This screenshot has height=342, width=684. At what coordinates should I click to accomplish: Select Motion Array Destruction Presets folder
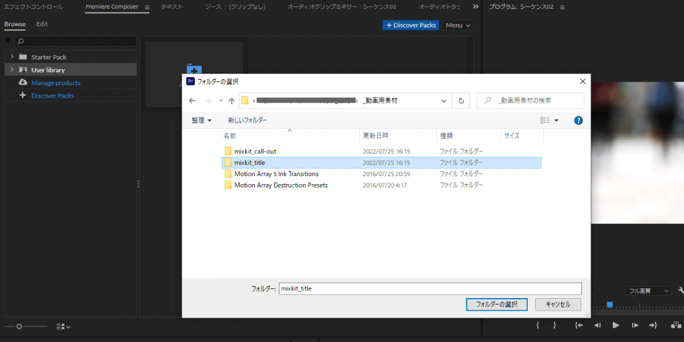pyautogui.click(x=381, y=185)
